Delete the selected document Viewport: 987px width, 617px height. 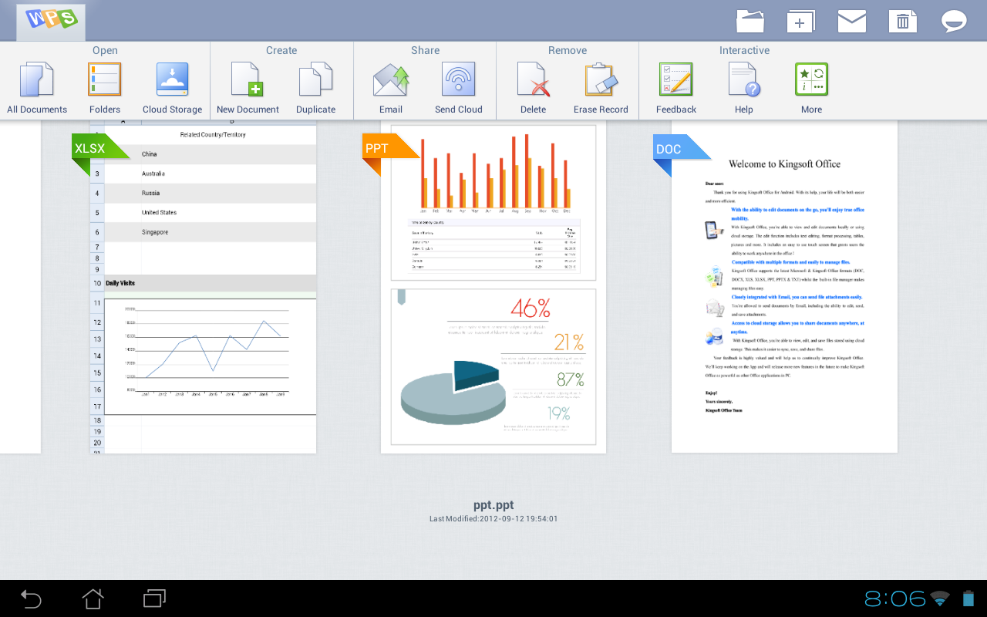coord(533,88)
